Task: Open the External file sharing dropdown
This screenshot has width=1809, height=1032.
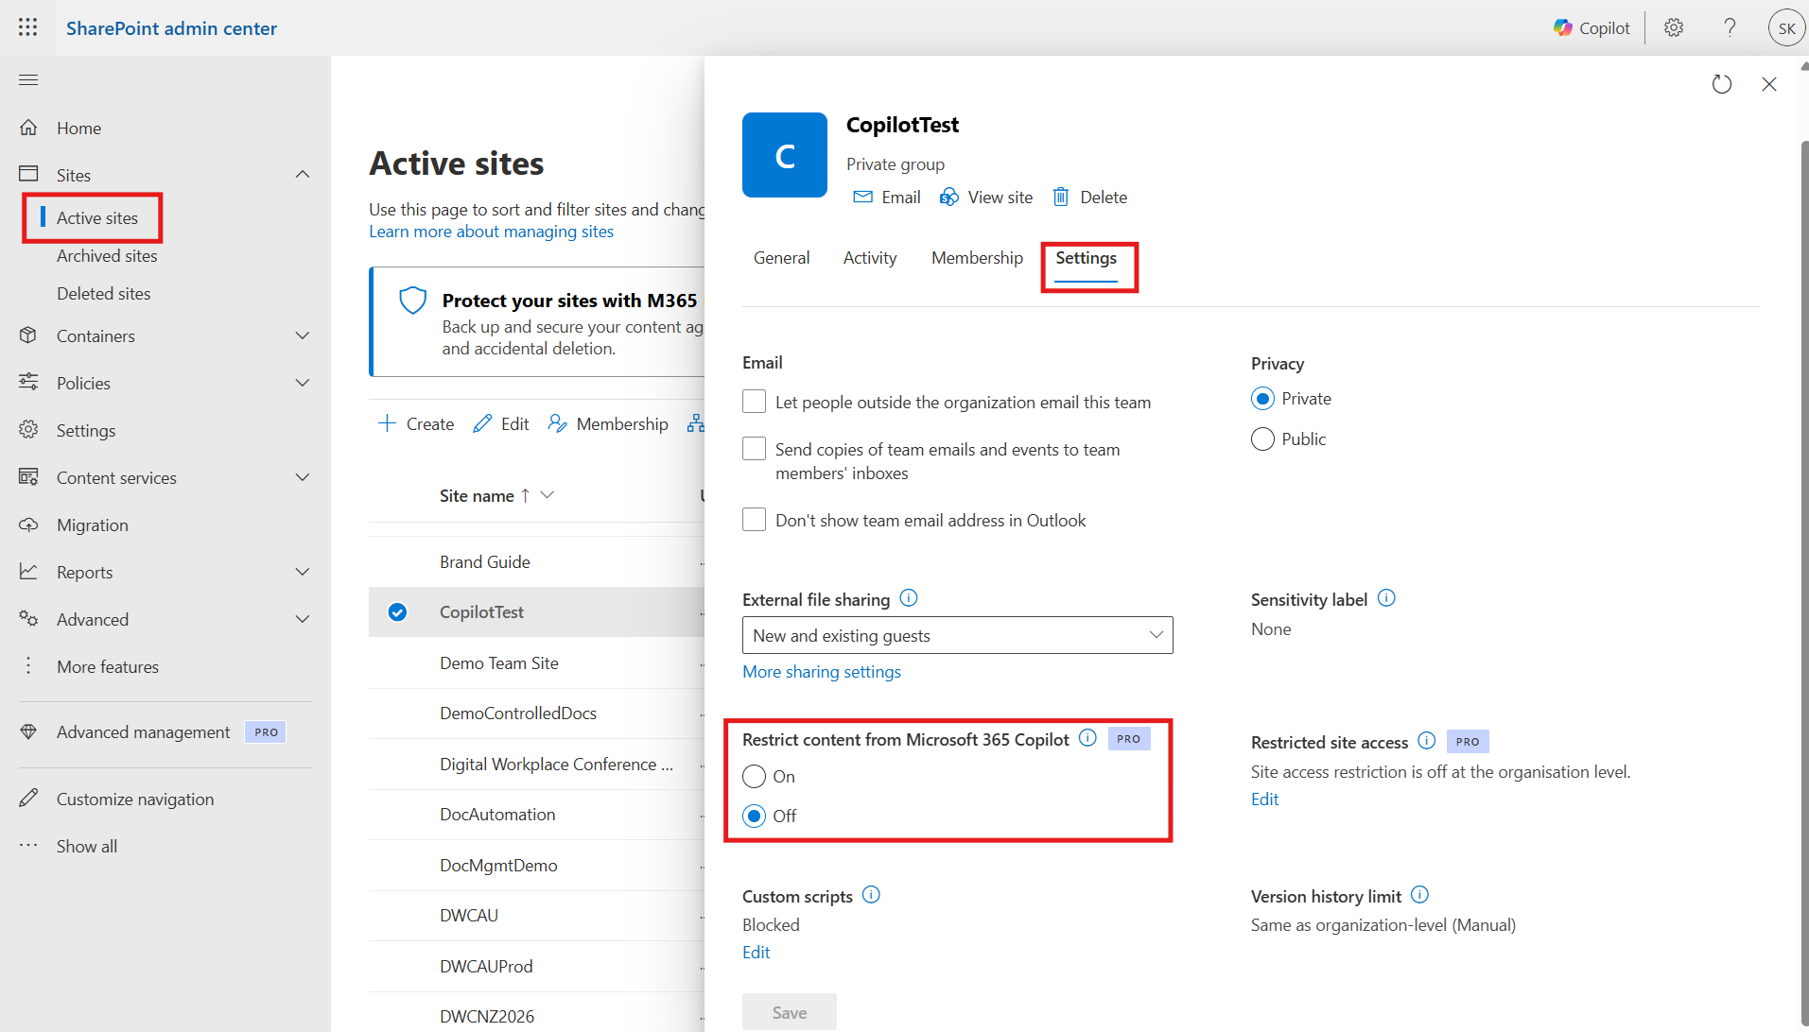Action: (x=957, y=635)
